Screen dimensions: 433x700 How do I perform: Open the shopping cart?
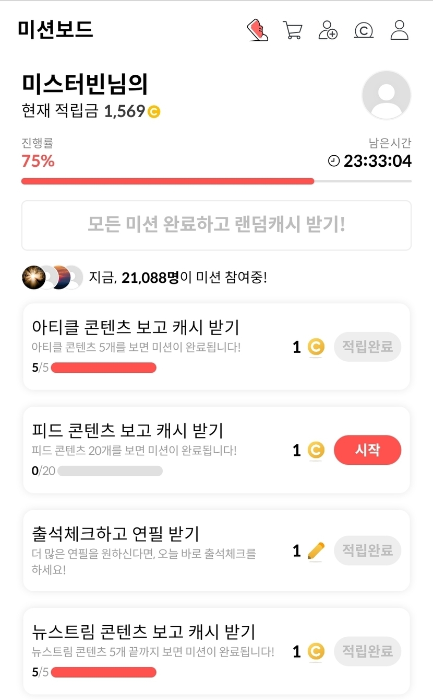[x=293, y=30]
